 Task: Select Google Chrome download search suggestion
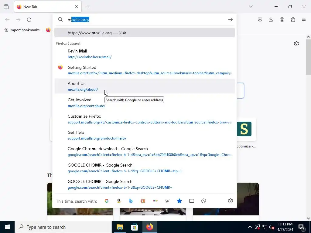click(x=144, y=152)
